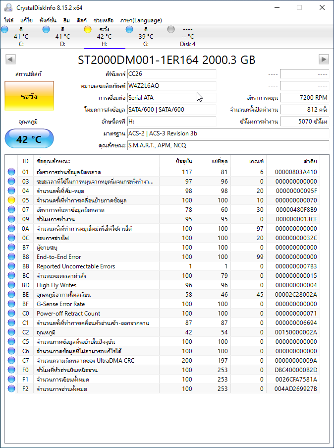334x448 pixels.
Task: Click raw value 000000000070
Action: click(296, 200)
